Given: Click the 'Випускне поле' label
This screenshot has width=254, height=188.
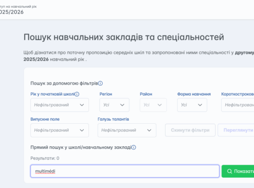Looking at the screenshot, I should click(45, 119).
